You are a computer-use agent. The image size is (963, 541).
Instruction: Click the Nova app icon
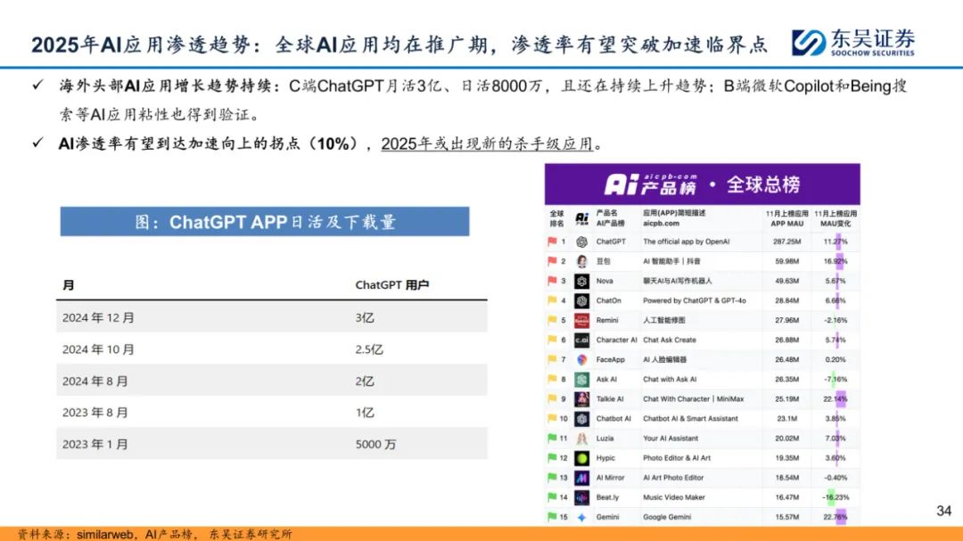pyautogui.click(x=581, y=282)
